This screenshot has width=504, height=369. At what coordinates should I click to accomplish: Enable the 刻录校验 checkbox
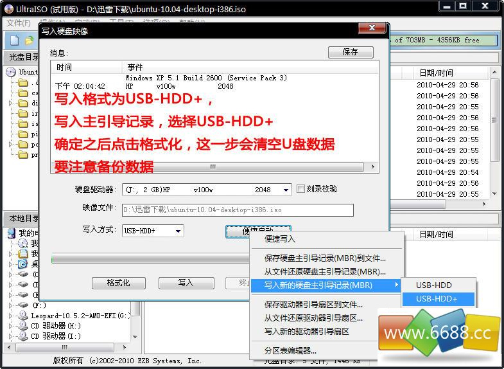[300, 189]
